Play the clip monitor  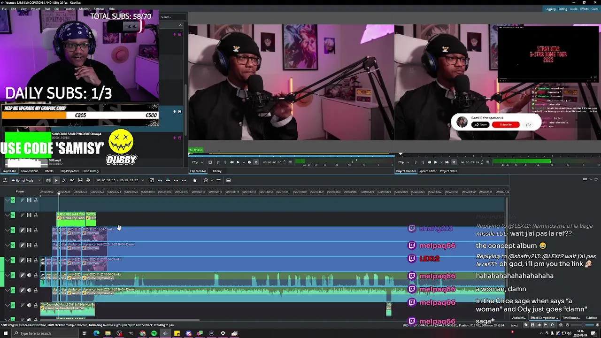tap(238, 162)
